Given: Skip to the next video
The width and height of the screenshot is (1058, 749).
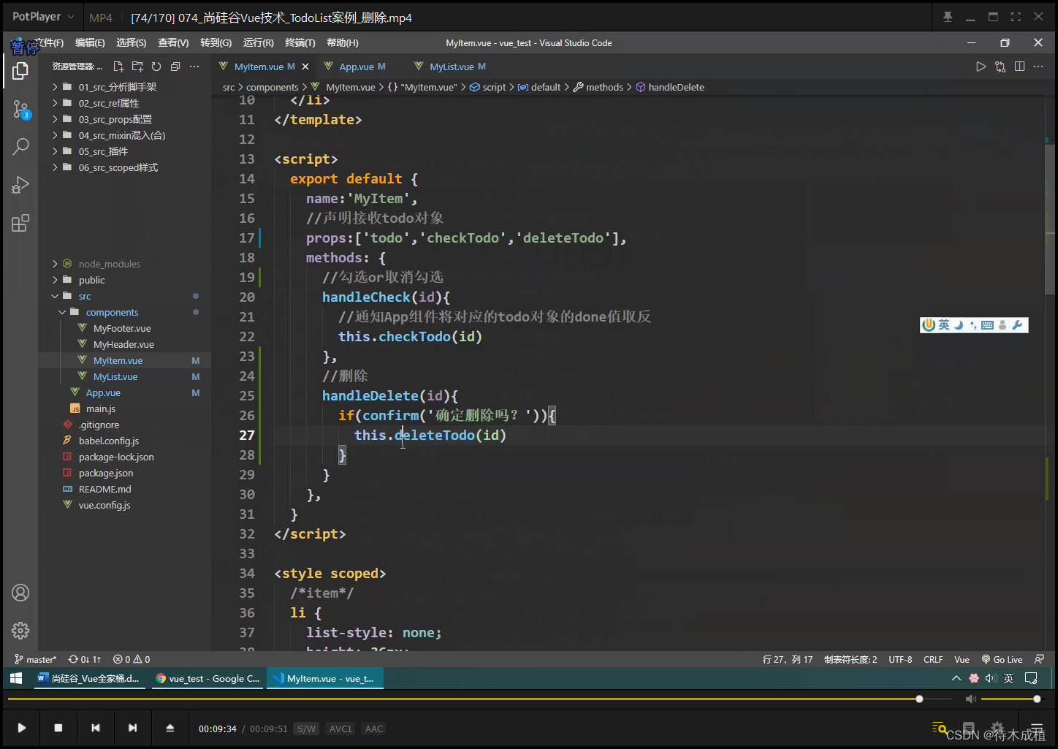Looking at the screenshot, I should pyautogui.click(x=132, y=728).
